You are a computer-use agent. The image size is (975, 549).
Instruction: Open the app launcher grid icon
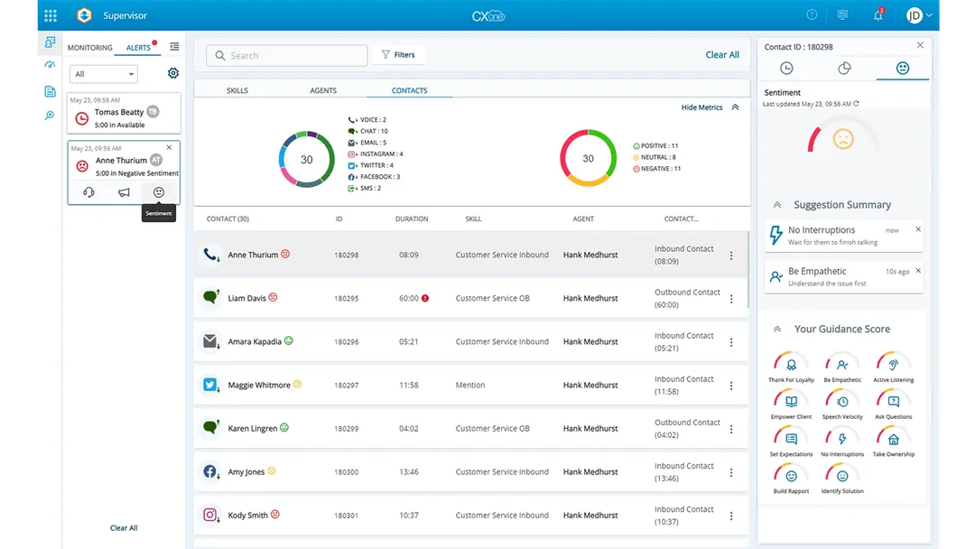click(x=51, y=15)
